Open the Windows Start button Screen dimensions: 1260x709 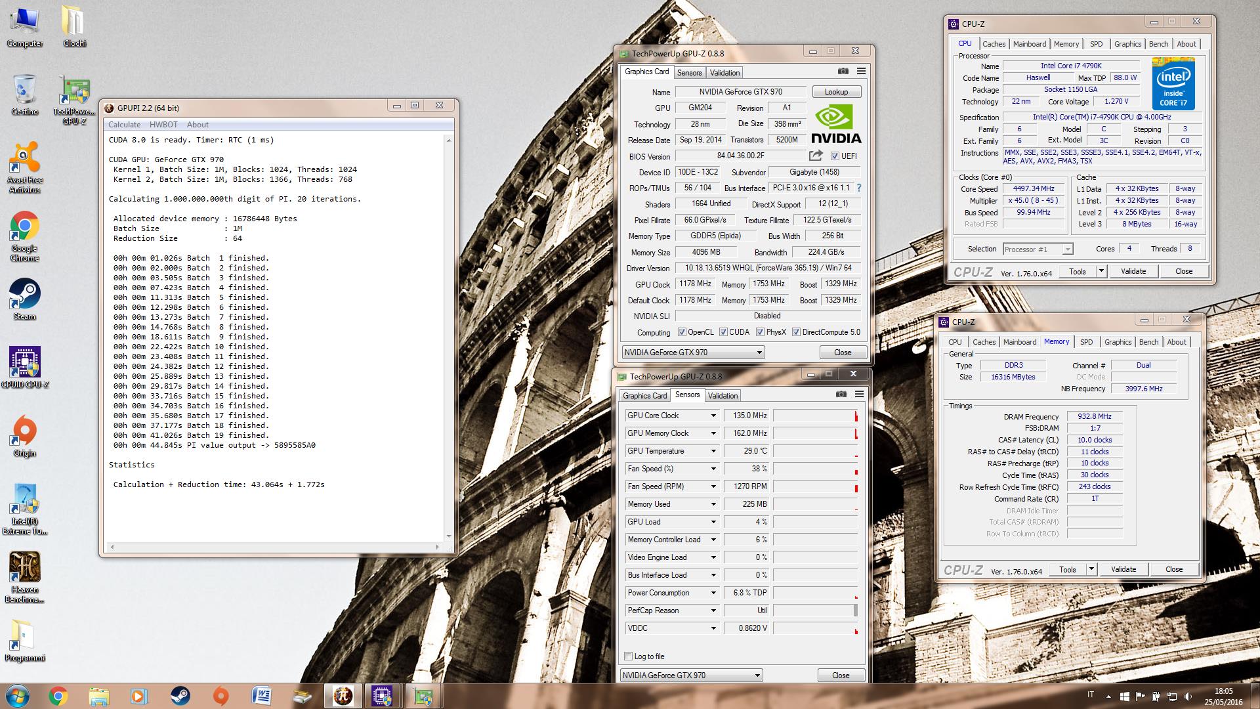[17, 696]
